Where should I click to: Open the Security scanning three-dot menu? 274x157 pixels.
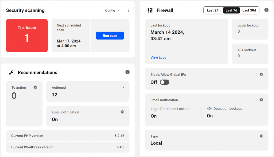128,10
